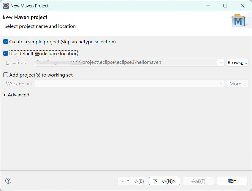Click the 'New Maven project' heading
Image resolution: width=252 pixels, height=191 pixels.
coord(25,17)
